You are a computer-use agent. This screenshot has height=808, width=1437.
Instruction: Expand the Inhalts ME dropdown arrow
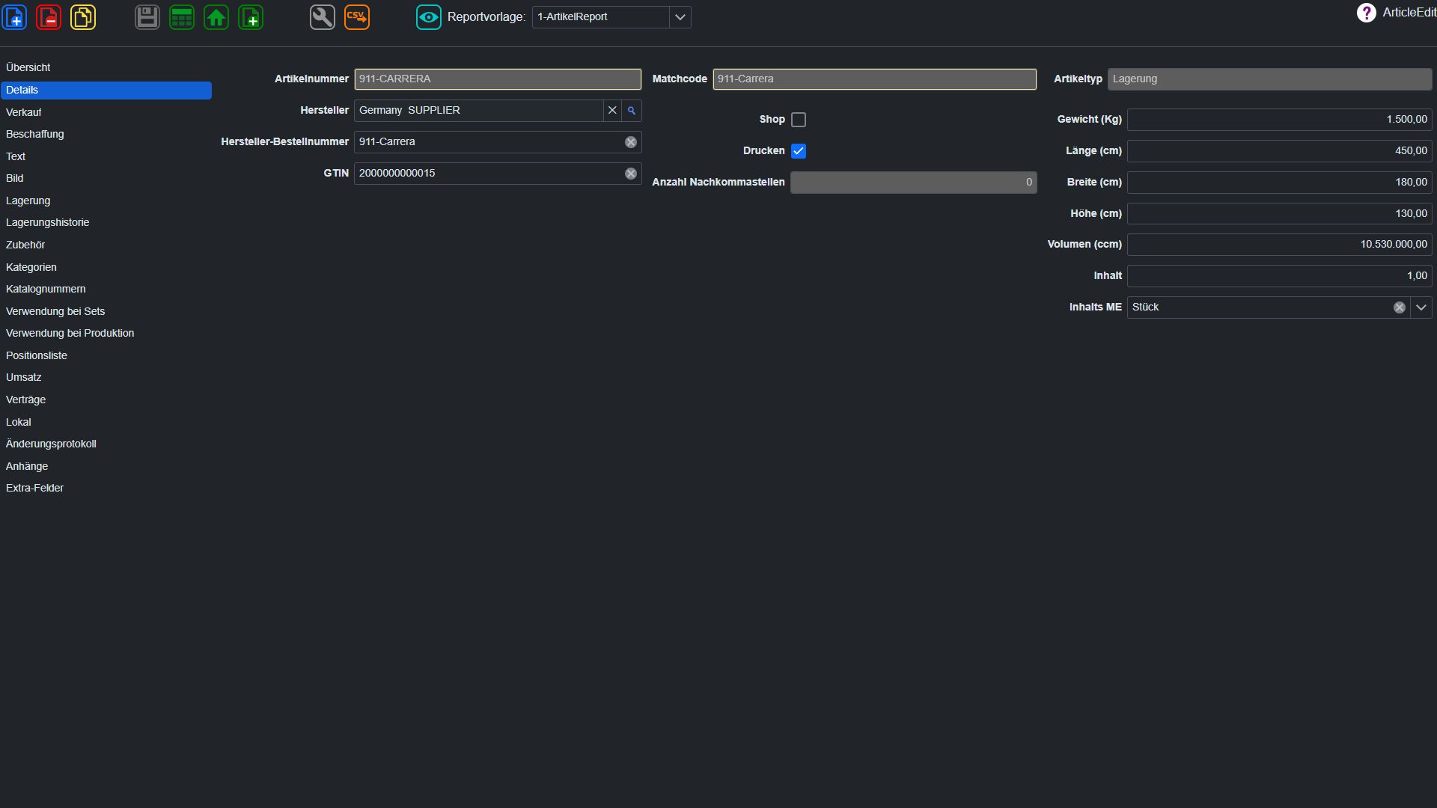tap(1421, 307)
